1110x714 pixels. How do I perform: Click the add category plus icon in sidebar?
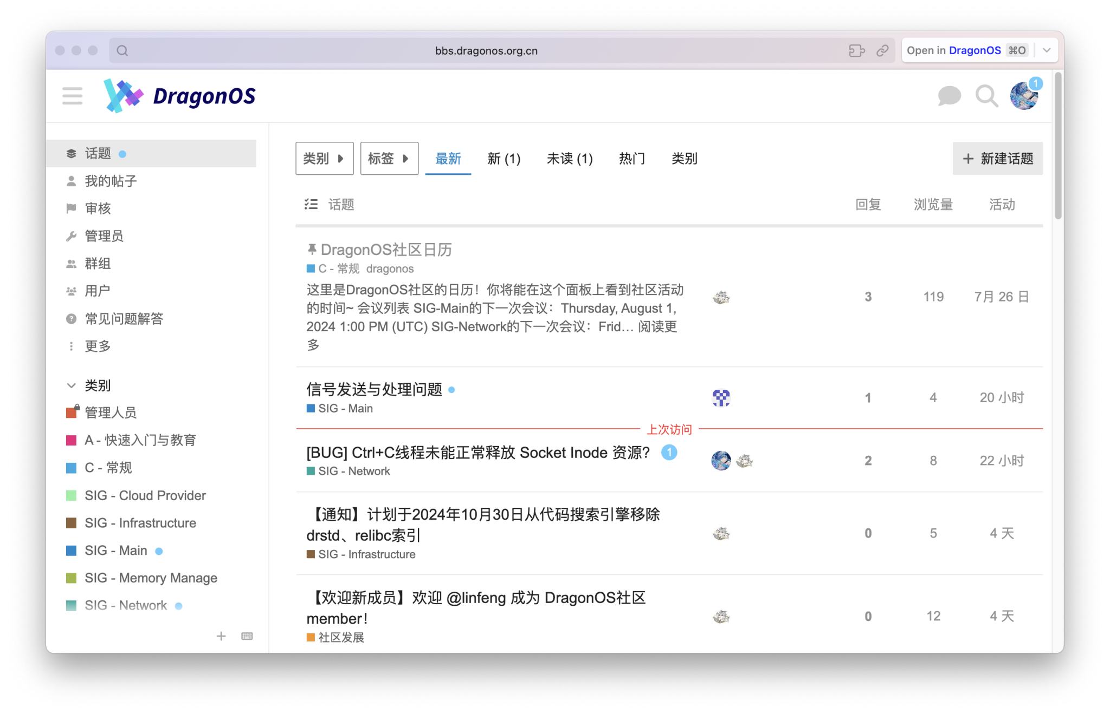pyautogui.click(x=221, y=636)
